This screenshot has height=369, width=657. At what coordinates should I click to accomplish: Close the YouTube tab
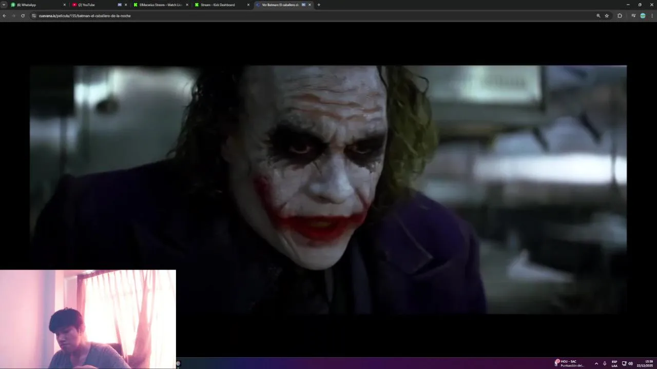coord(126,5)
